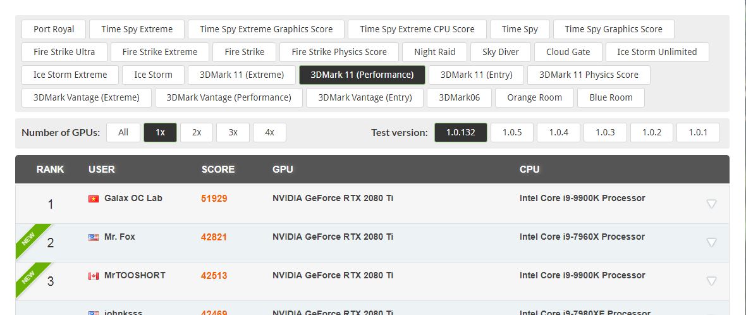Select the Port Royal benchmark
This screenshot has height=315, width=746.
coord(54,29)
